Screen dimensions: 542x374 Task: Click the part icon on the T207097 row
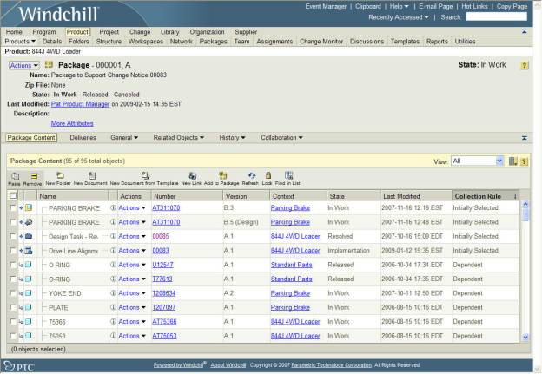tap(29, 307)
